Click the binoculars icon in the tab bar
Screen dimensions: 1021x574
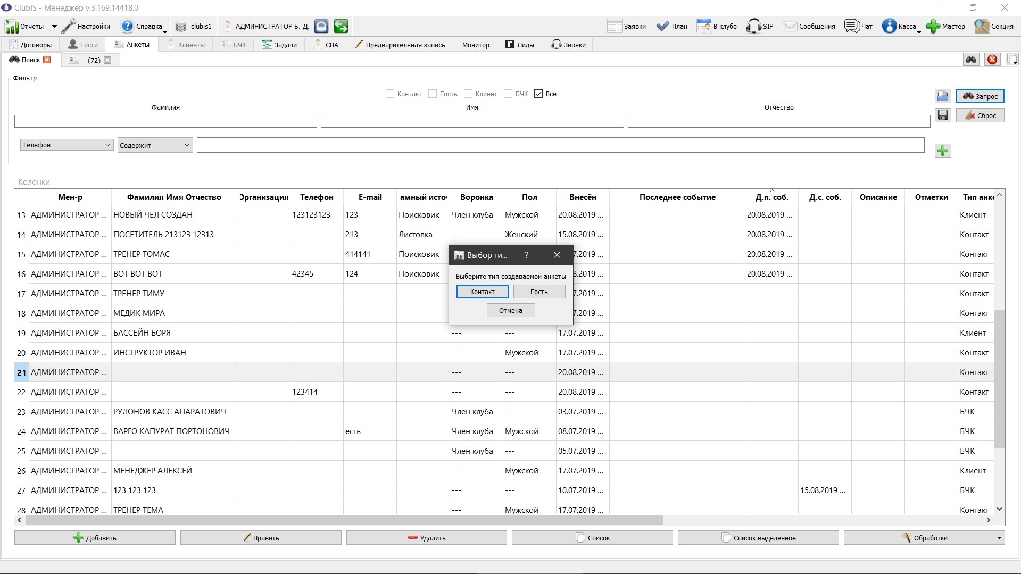tap(971, 60)
